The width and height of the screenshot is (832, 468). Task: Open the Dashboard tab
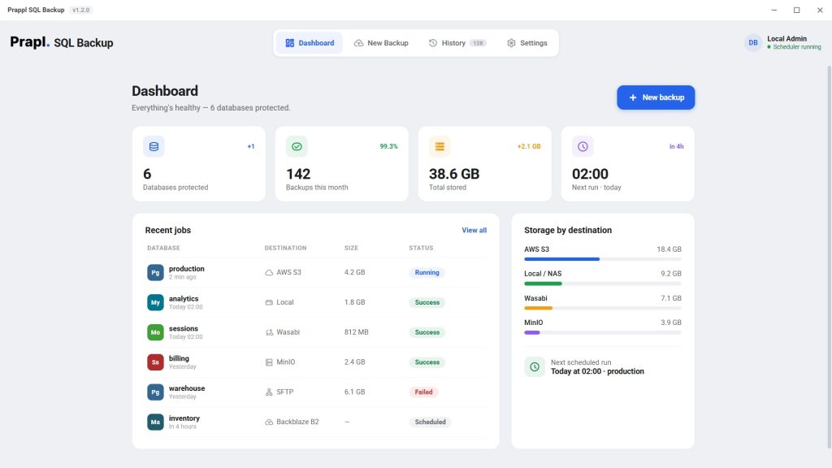tap(310, 43)
